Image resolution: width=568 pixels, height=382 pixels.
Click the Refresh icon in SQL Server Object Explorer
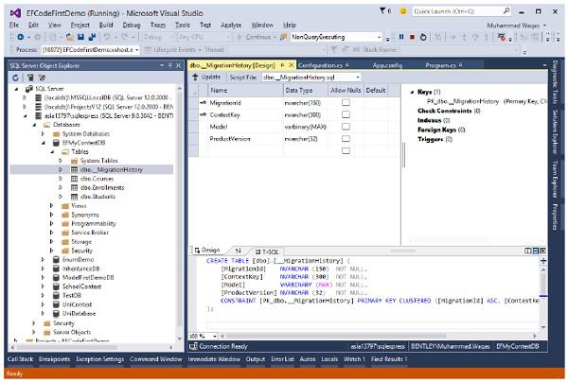pos(14,78)
